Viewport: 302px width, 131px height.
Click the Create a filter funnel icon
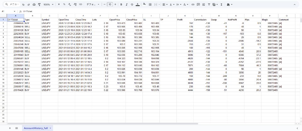pyautogui.click(x=209, y=4)
